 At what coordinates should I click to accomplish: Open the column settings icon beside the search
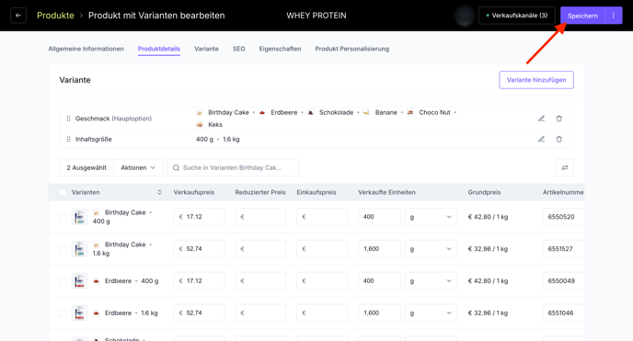564,167
